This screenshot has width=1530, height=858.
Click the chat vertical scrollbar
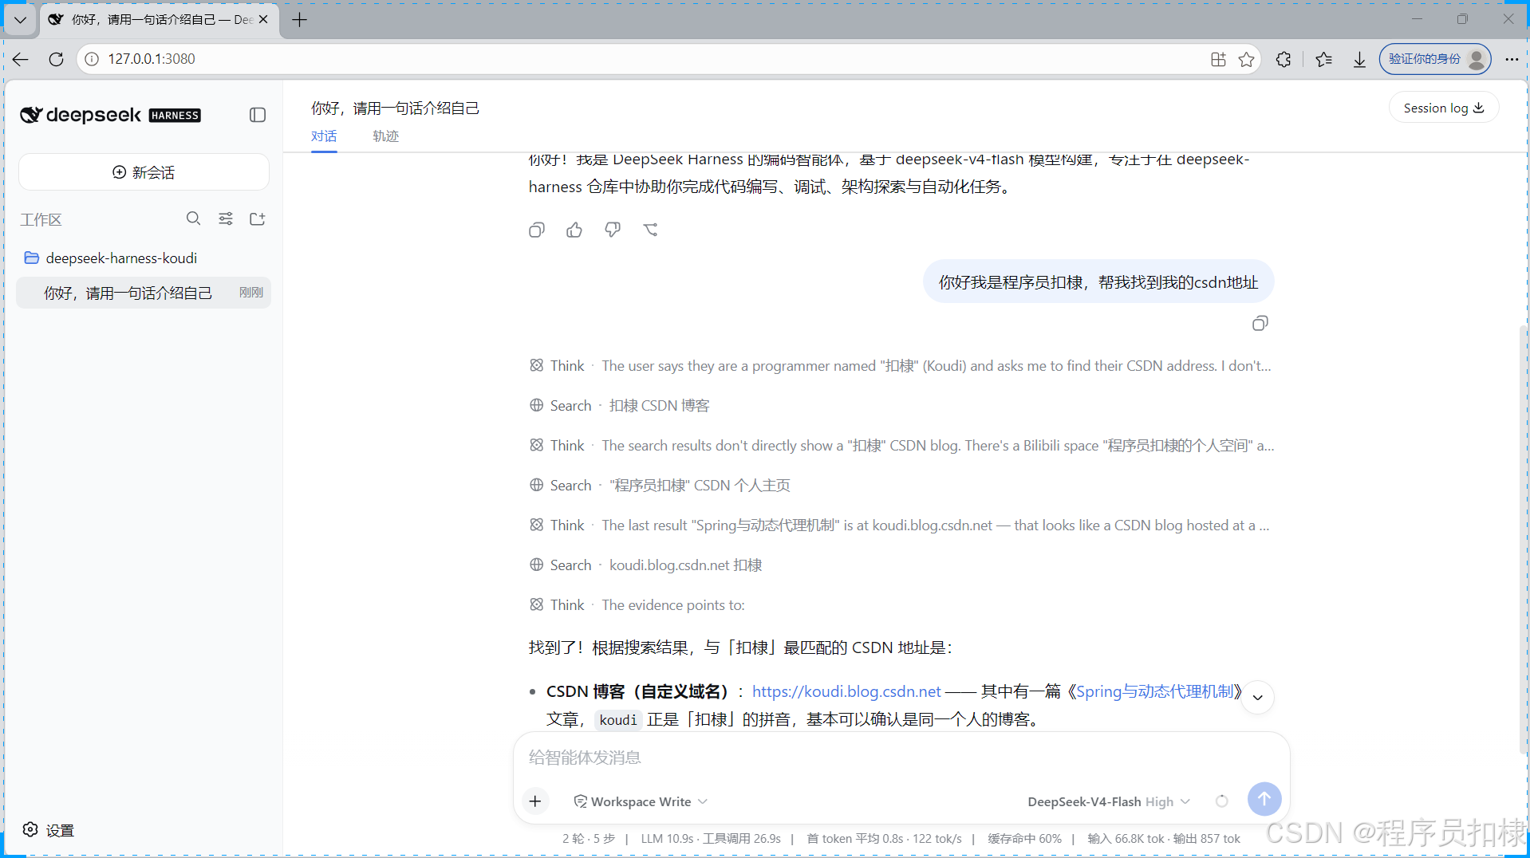tap(1524, 538)
